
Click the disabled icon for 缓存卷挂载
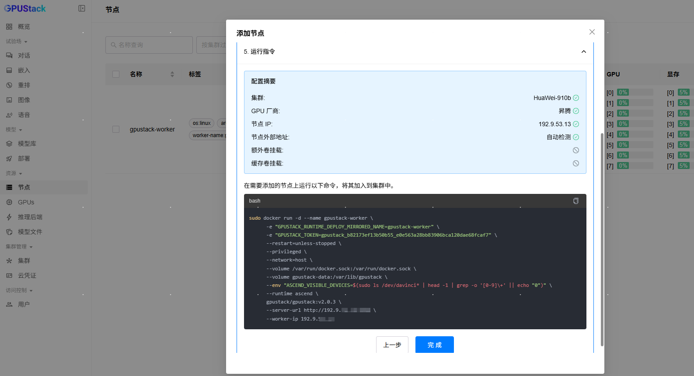[576, 163]
